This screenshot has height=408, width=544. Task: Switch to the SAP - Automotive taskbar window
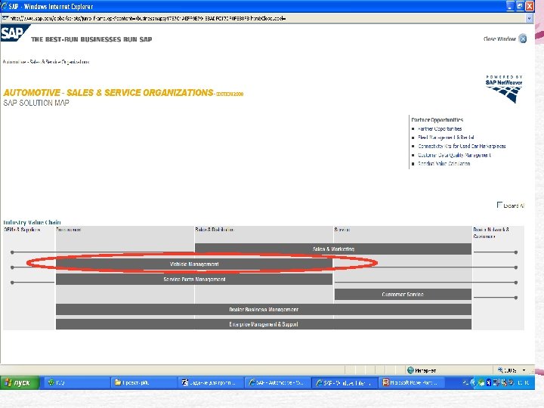[277, 382]
